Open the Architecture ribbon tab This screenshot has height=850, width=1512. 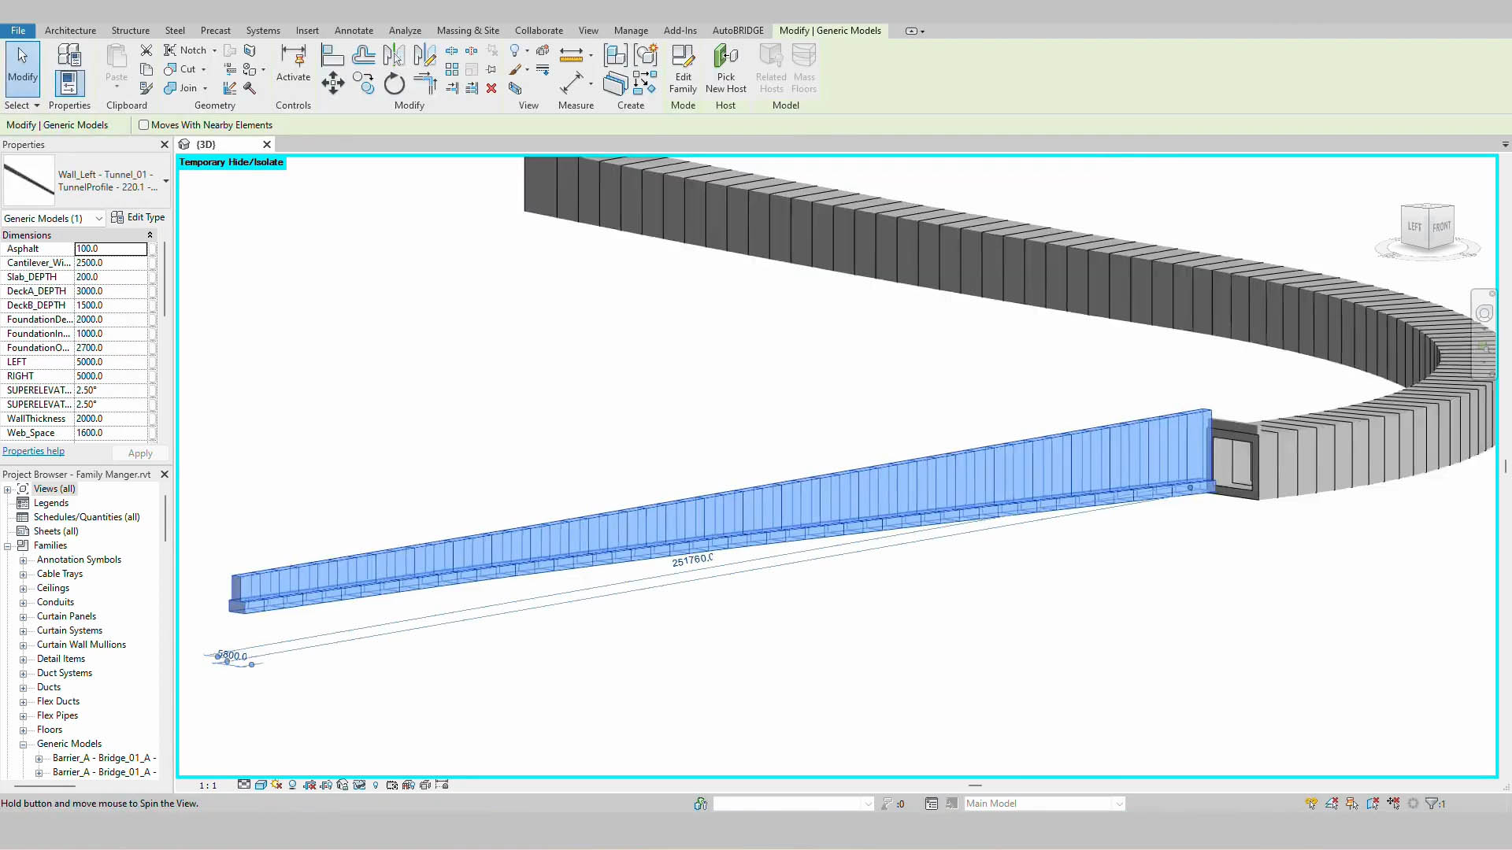coord(69,30)
